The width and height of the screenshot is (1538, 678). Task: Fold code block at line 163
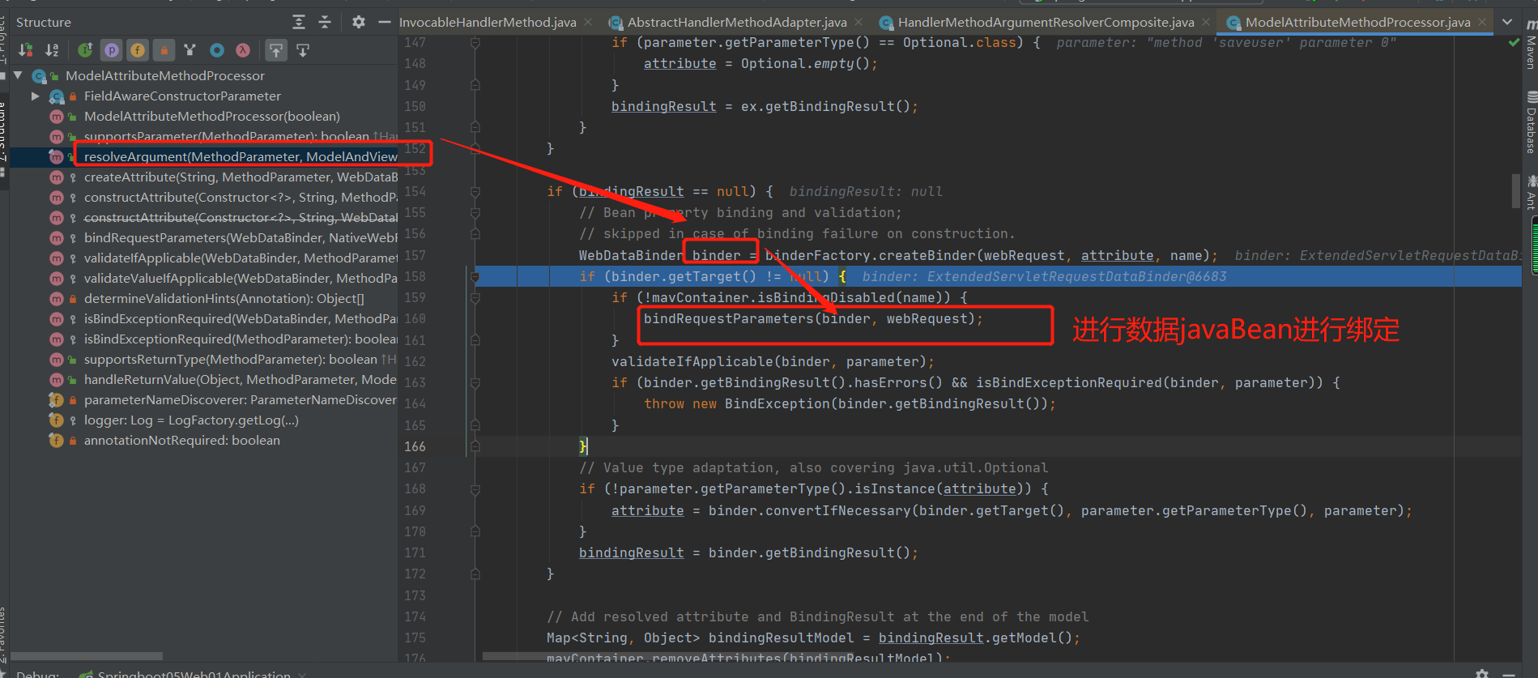pos(475,383)
